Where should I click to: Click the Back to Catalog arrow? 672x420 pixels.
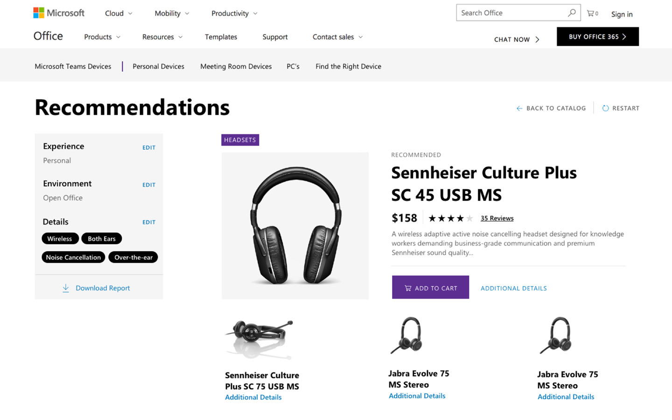pyautogui.click(x=519, y=108)
